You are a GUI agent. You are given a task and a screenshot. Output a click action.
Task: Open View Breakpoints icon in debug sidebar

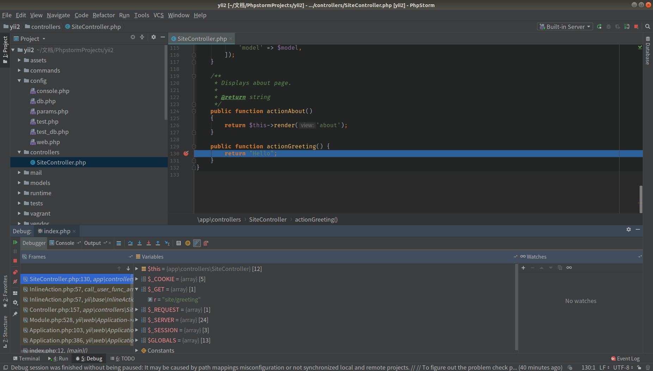(x=15, y=272)
